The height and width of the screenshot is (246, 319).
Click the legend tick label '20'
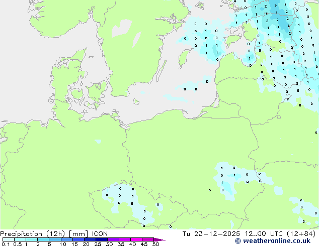[x=86, y=244]
